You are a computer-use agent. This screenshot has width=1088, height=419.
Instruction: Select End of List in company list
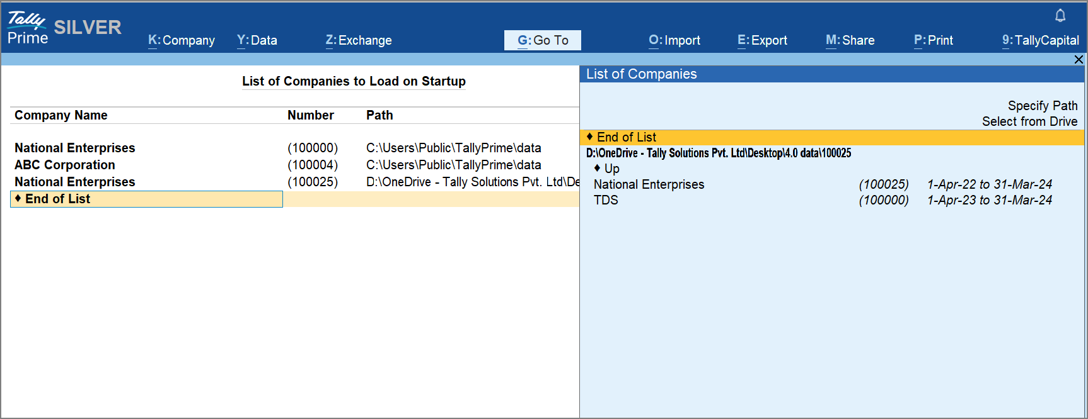(832, 137)
